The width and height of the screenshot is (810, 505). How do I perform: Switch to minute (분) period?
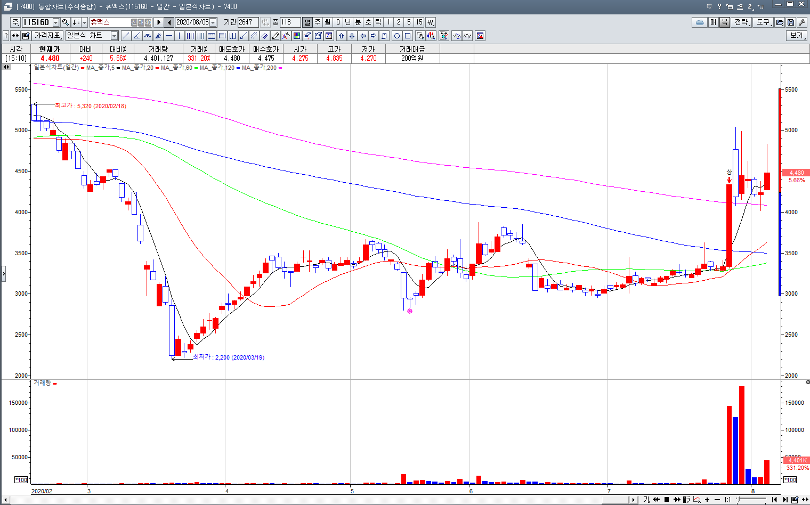(x=358, y=22)
